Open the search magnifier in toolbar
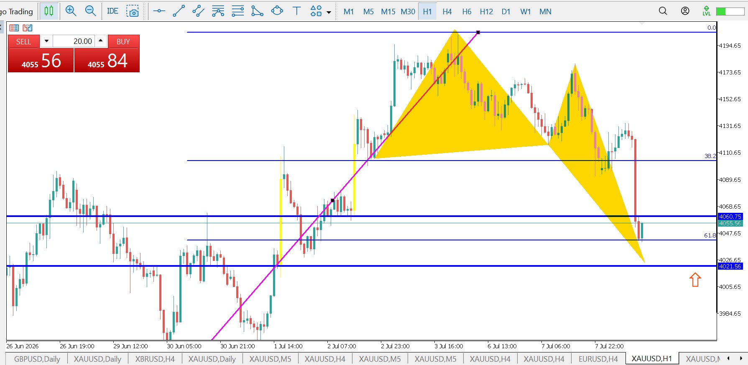Screen dimensions: 748x365 point(663,11)
